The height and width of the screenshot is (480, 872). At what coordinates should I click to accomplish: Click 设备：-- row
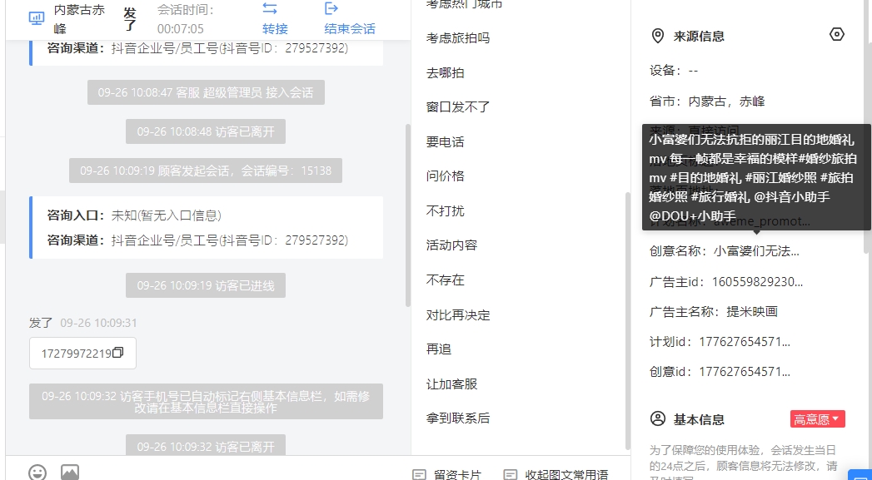[x=674, y=71]
